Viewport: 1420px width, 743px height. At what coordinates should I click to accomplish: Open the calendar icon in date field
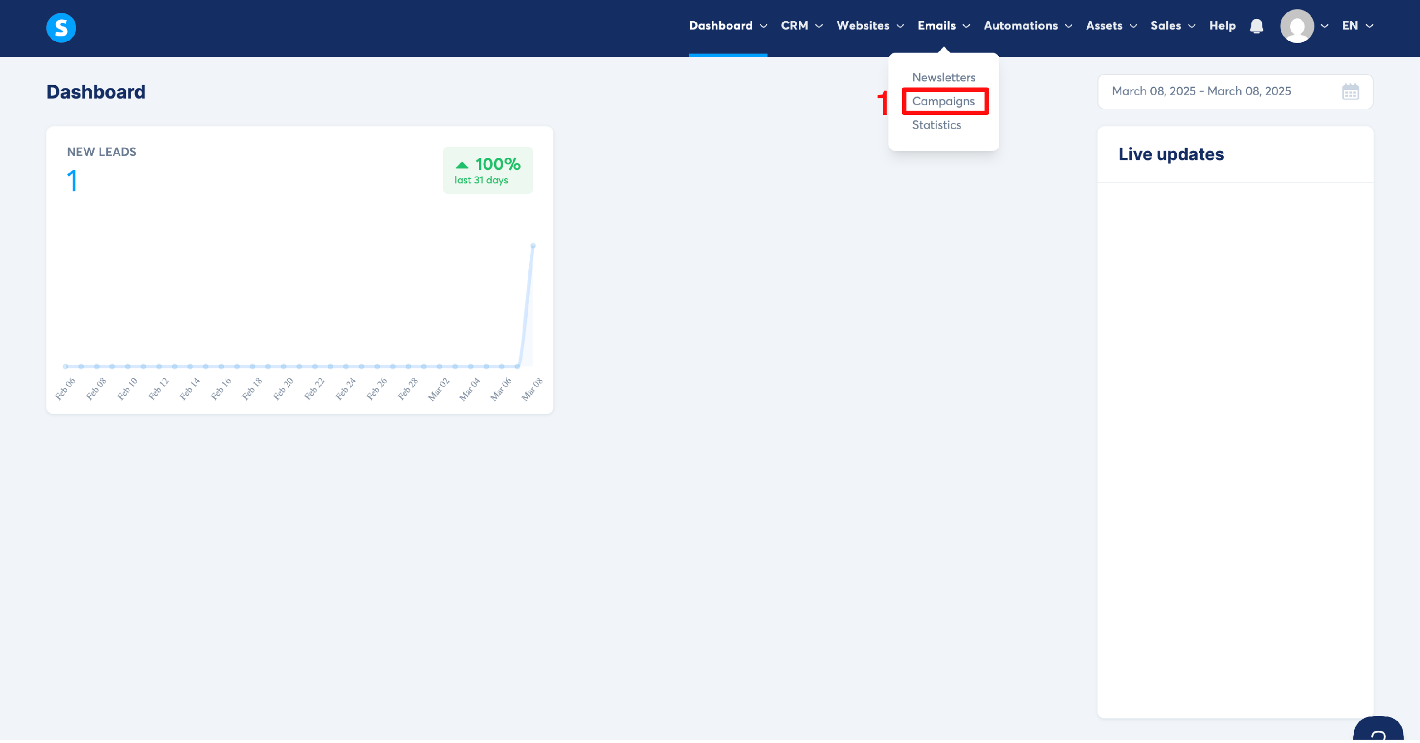pyautogui.click(x=1350, y=91)
